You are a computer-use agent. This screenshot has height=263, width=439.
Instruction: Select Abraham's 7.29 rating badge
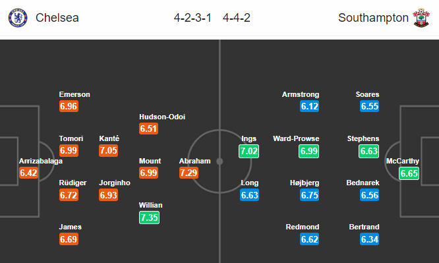189,173
